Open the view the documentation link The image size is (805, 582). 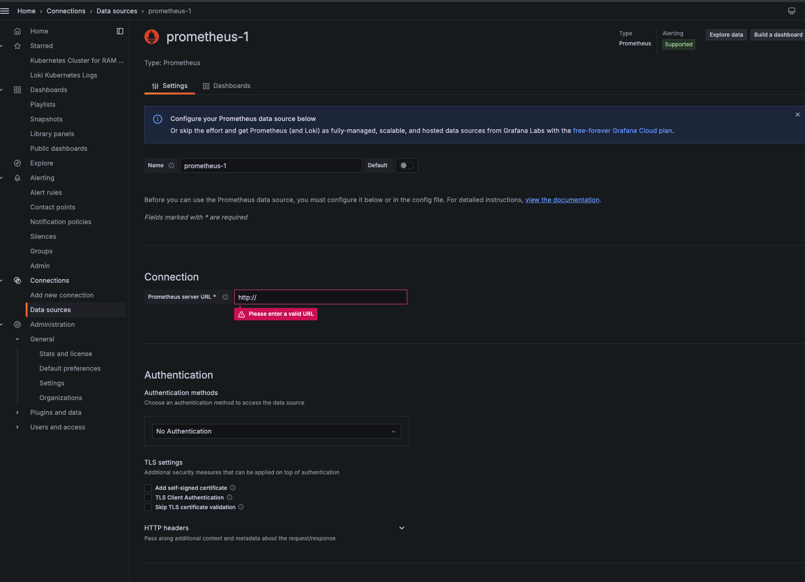[562, 200]
